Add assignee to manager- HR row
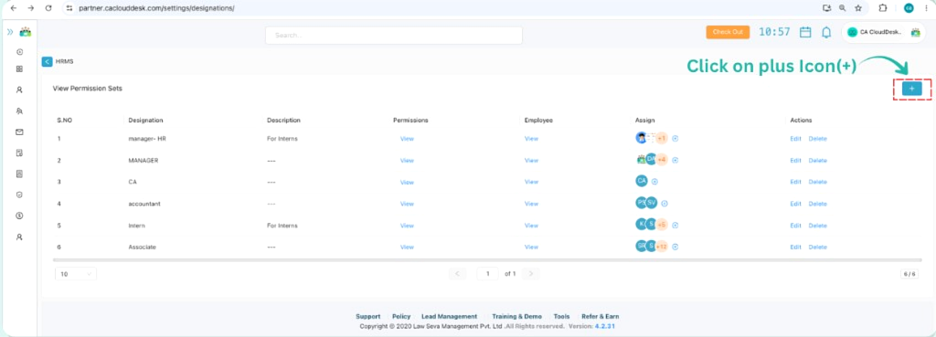 [x=675, y=139]
